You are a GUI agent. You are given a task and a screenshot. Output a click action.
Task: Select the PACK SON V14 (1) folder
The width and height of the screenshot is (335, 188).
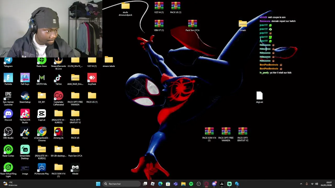pos(58,170)
